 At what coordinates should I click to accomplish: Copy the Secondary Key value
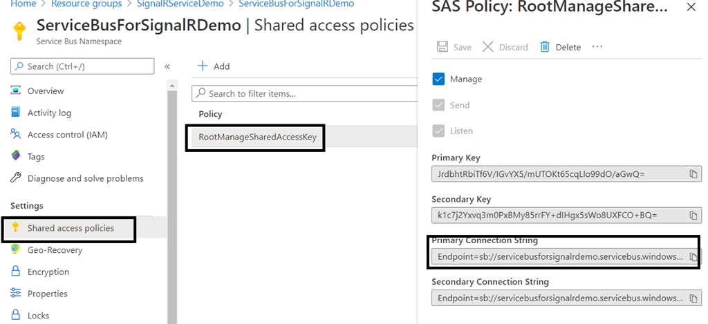(x=693, y=216)
